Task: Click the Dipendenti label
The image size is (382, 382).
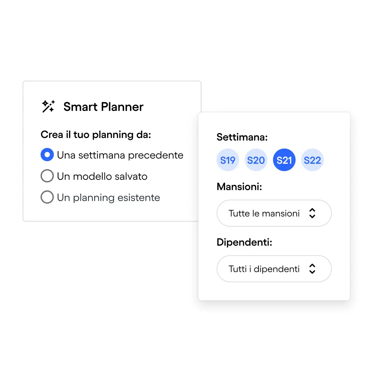Action: pos(244,242)
